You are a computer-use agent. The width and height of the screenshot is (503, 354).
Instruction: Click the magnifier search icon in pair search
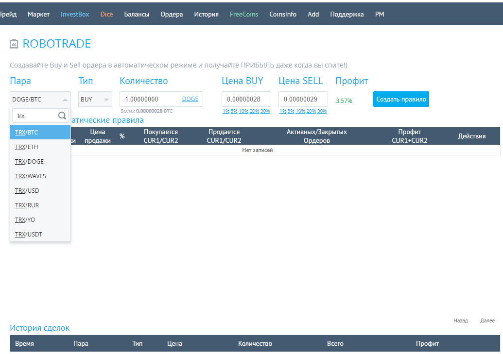(x=62, y=116)
